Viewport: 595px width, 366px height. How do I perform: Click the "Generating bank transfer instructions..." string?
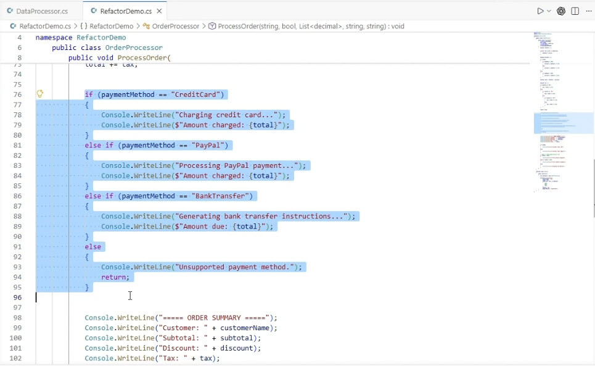[x=261, y=216]
